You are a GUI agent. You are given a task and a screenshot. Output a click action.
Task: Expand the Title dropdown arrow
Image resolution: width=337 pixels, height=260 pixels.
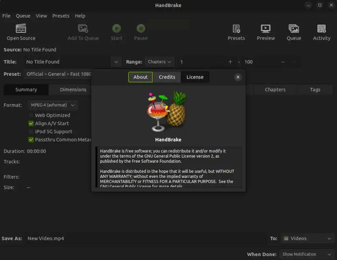[116, 62]
